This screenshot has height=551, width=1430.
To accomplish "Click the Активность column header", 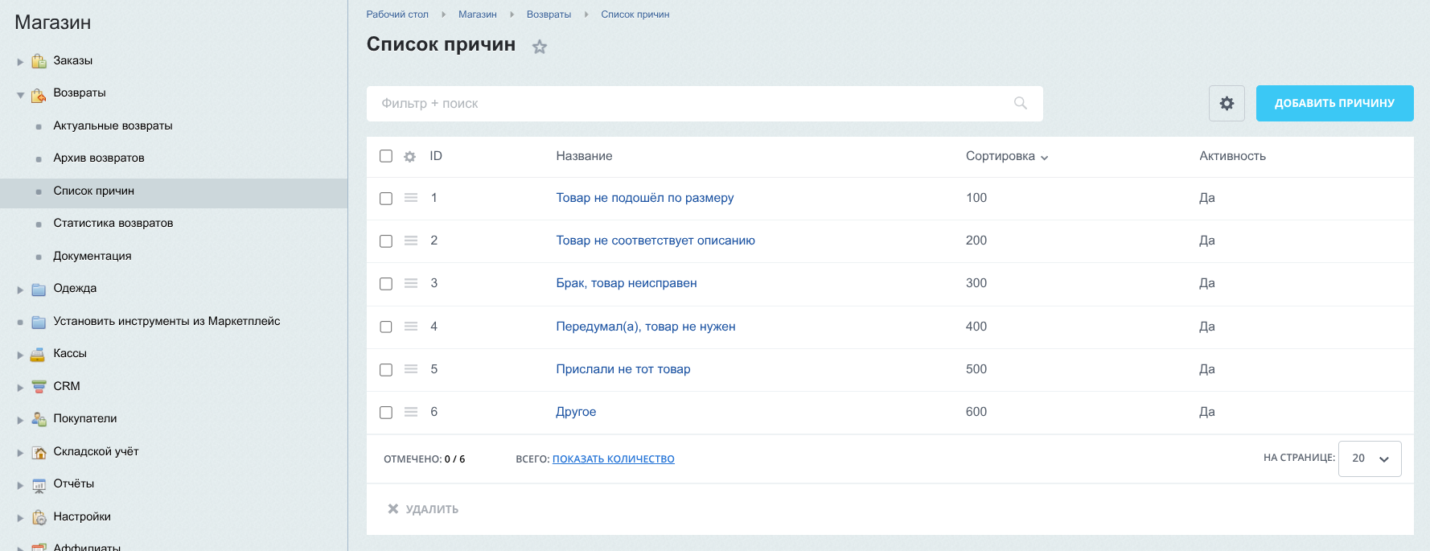I will [x=1232, y=156].
